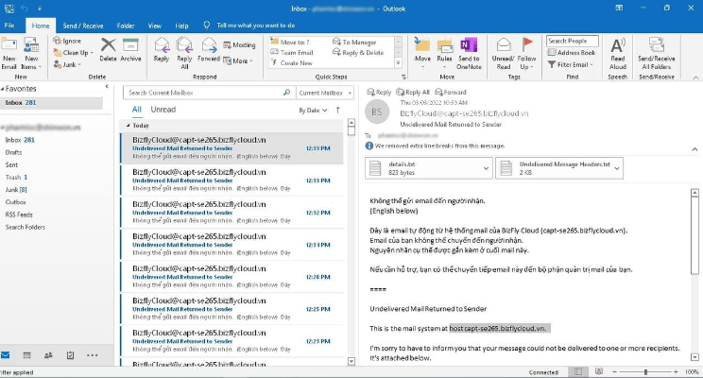Click Forward in reading pane
The height and width of the screenshot is (378, 703).
[451, 92]
